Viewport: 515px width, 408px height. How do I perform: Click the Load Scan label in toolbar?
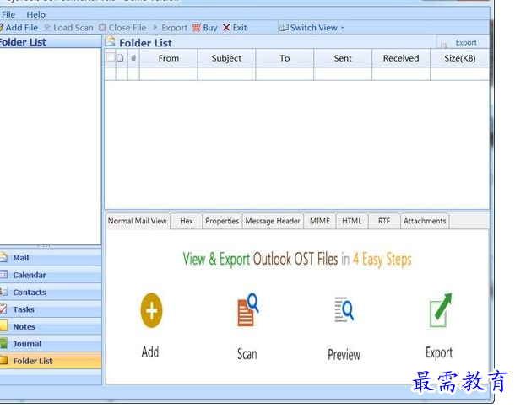coord(73,28)
